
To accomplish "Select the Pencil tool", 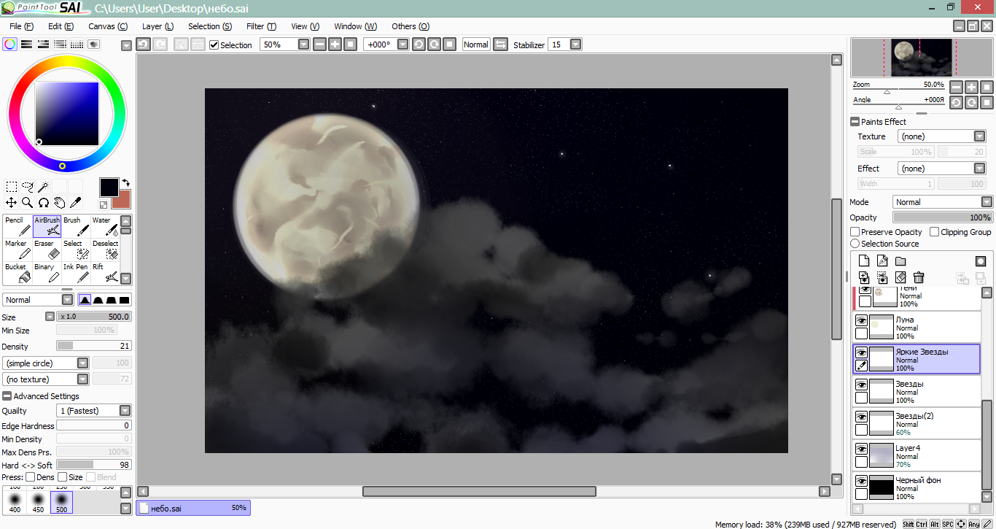I will (x=17, y=226).
